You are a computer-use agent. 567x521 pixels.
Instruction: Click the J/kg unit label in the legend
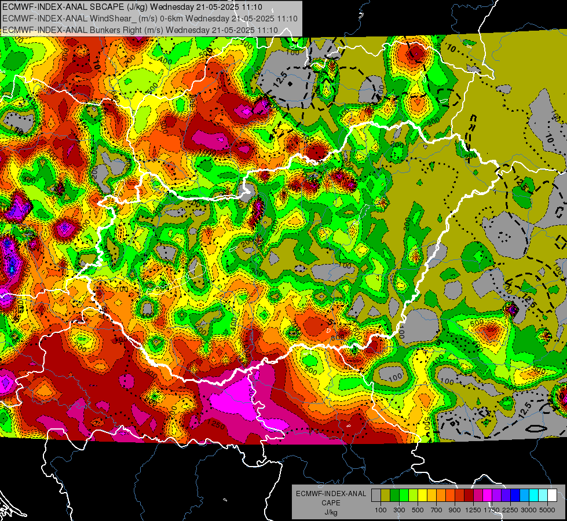tap(331, 512)
